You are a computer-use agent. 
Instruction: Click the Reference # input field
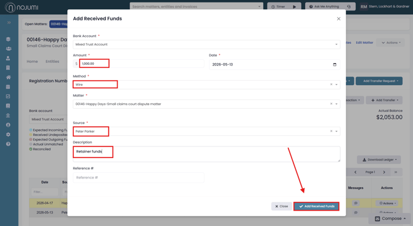pos(139,177)
